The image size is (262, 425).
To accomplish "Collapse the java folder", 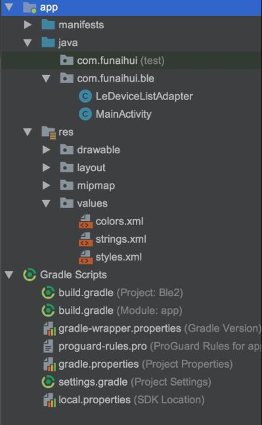I will coord(28,43).
